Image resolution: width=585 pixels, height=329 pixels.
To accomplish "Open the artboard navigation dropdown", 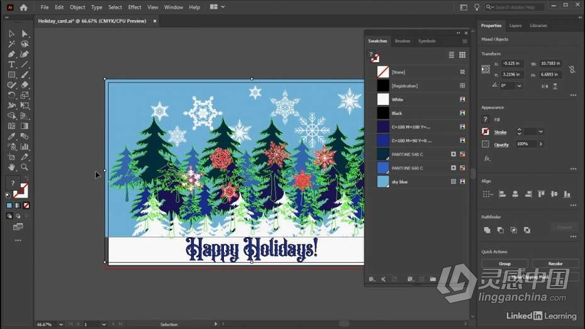I will (104, 325).
